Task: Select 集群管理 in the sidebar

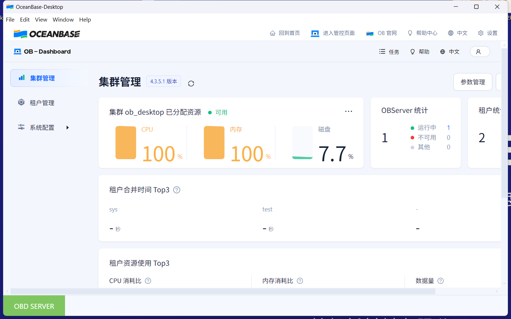Action: coord(42,78)
